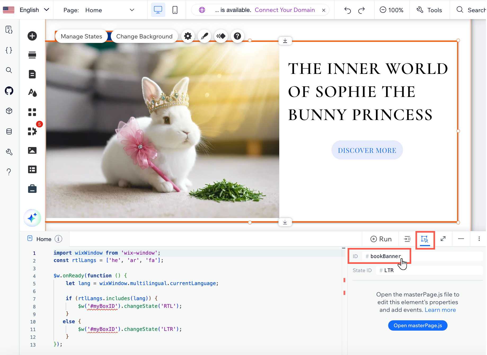Image resolution: width=487 pixels, height=355 pixels.
Task: Switch to mobile view
Action: 175,10
